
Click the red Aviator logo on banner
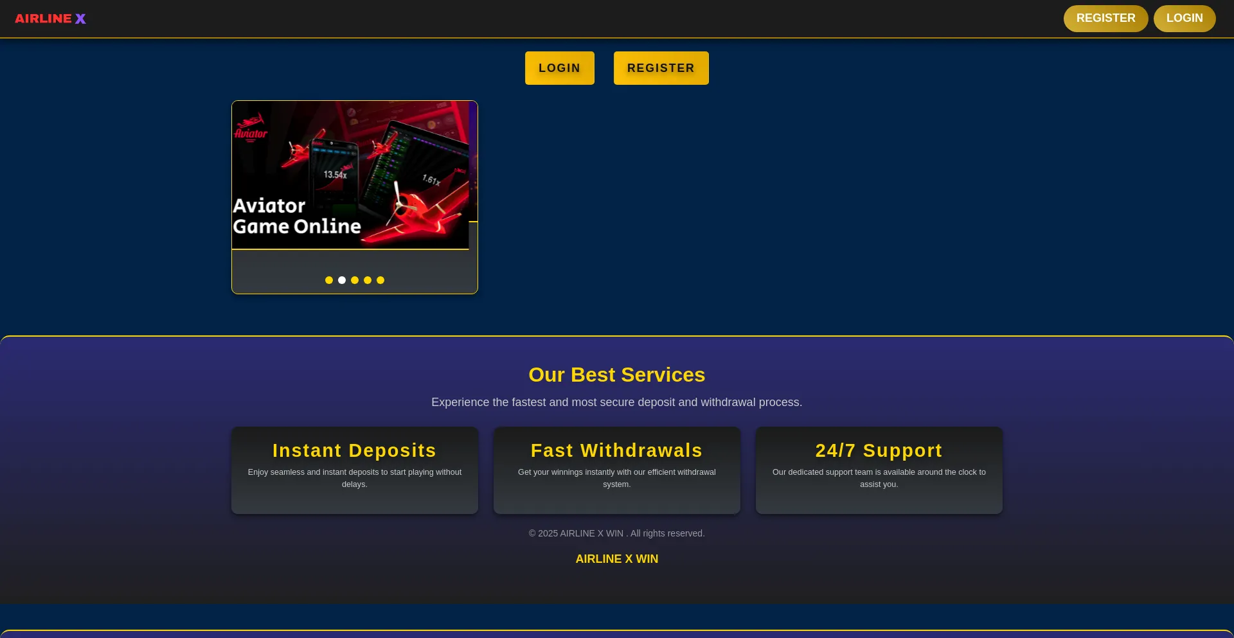[251, 128]
